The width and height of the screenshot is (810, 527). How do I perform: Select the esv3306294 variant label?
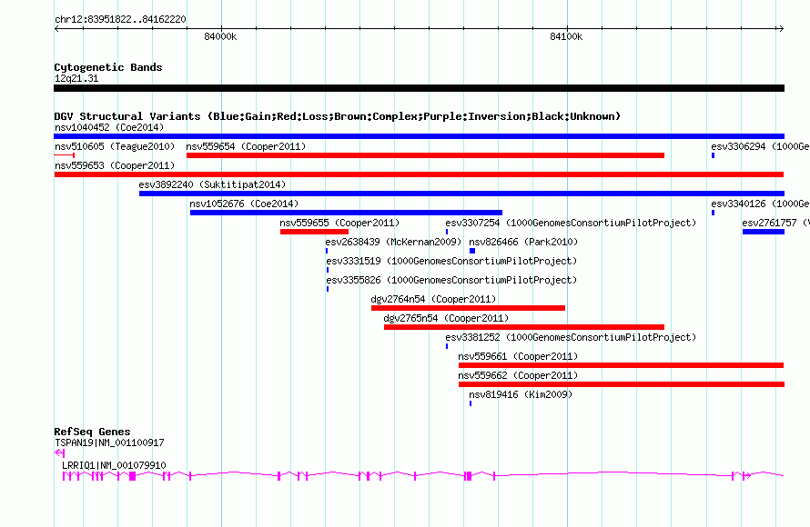(760, 146)
